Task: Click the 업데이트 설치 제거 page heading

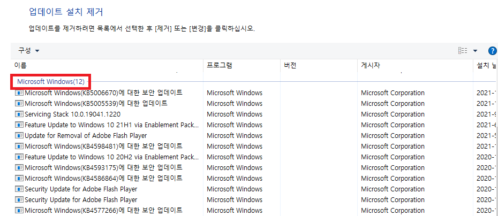Action: (66, 12)
